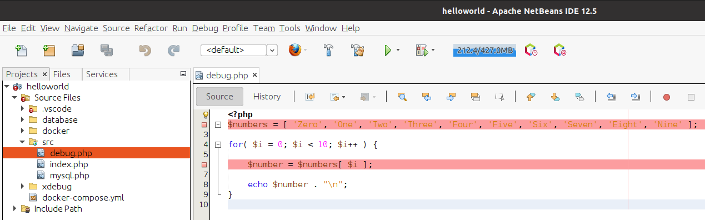
Task: Toggle Highlight Search in editor toolbar
Action: (475, 97)
